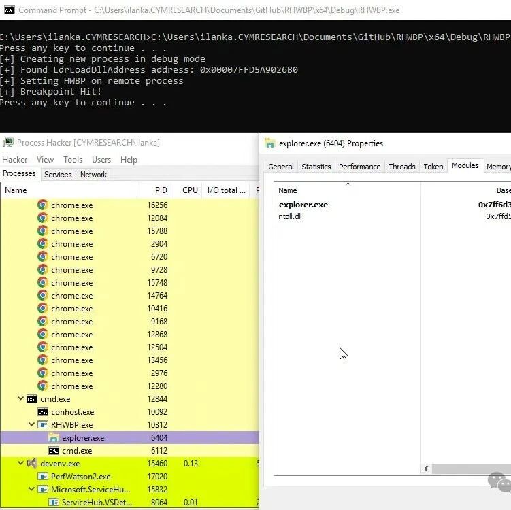Open the Memory tab in Properties
The width and height of the screenshot is (511, 510).
tap(498, 167)
